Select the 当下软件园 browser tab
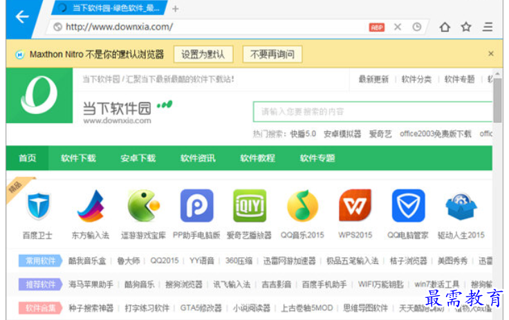 point(111,8)
